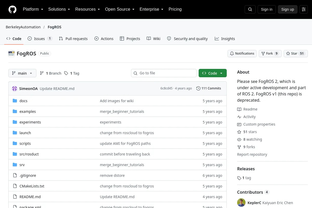View the 1 Branch link
This screenshot has width=312, height=208.
51,73
